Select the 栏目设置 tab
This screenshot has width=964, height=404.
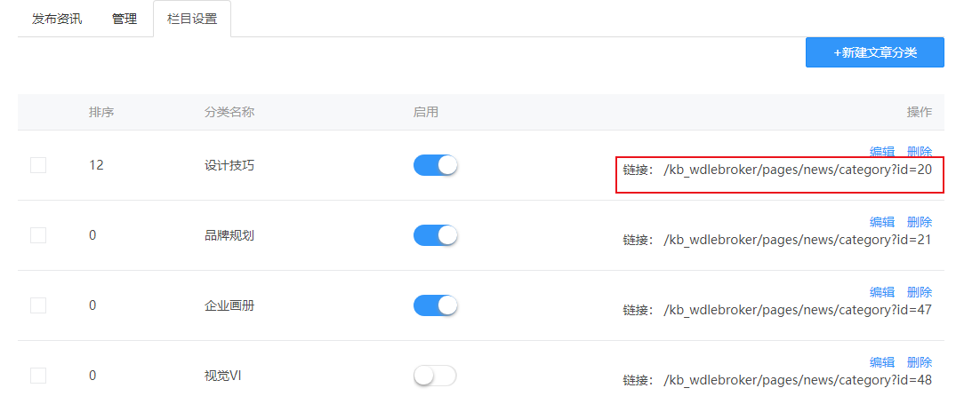pyautogui.click(x=192, y=19)
